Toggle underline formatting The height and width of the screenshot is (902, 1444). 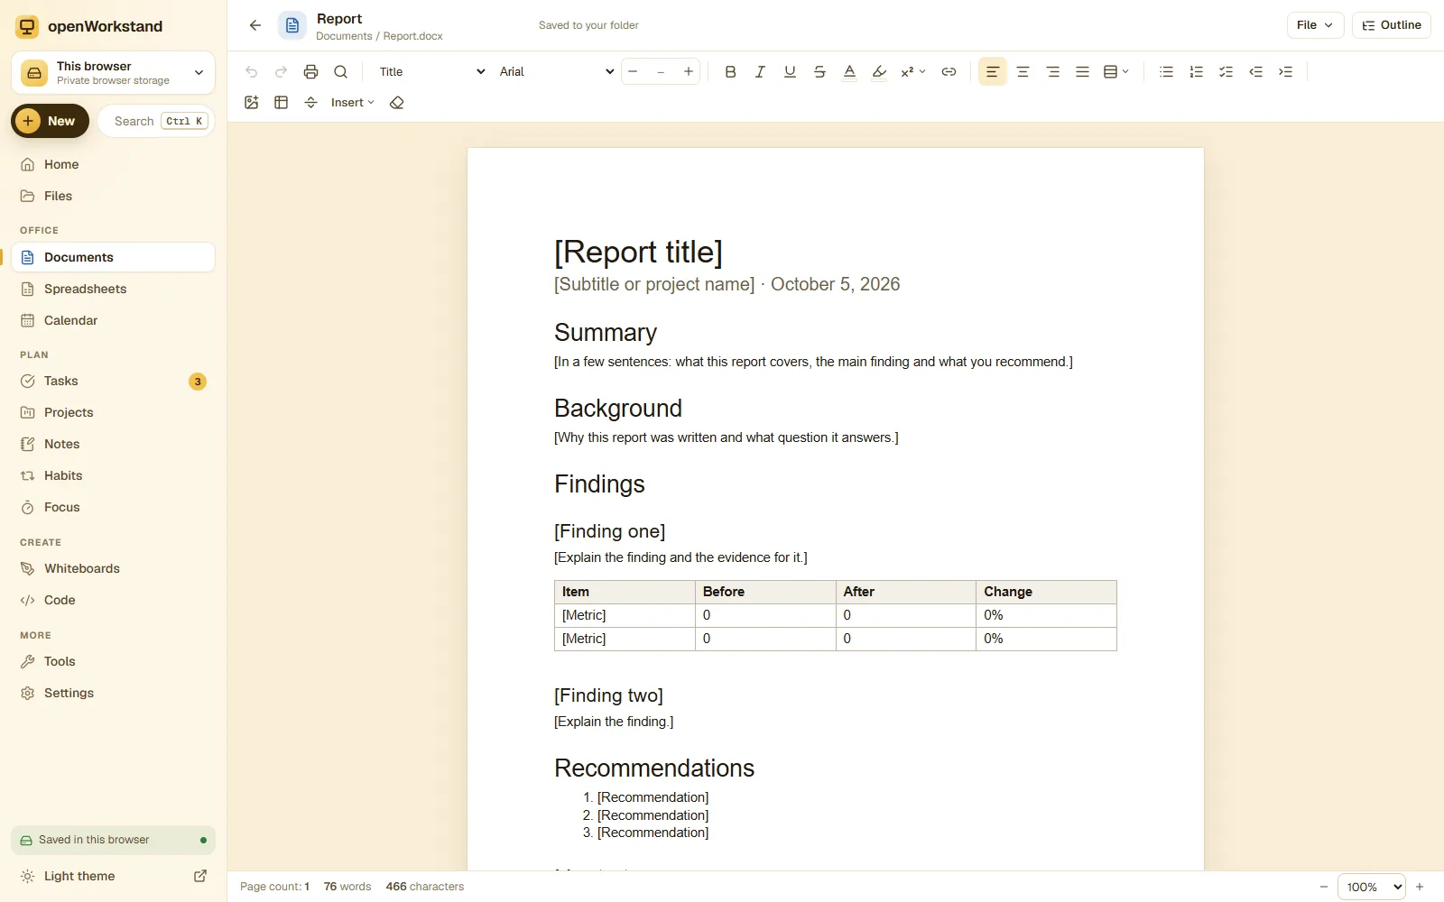pos(790,72)
